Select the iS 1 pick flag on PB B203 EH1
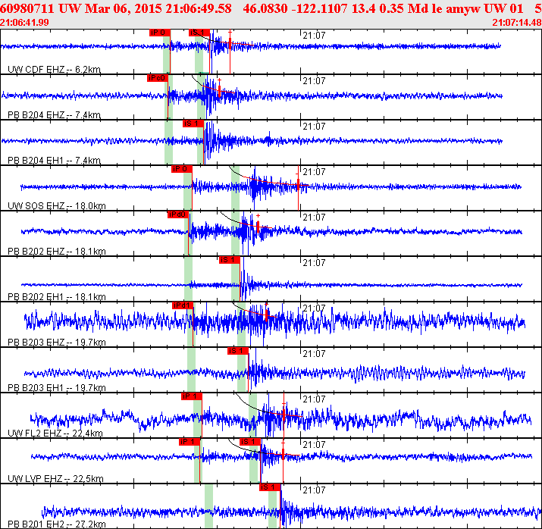542x529 pixels. pos(238,351)
